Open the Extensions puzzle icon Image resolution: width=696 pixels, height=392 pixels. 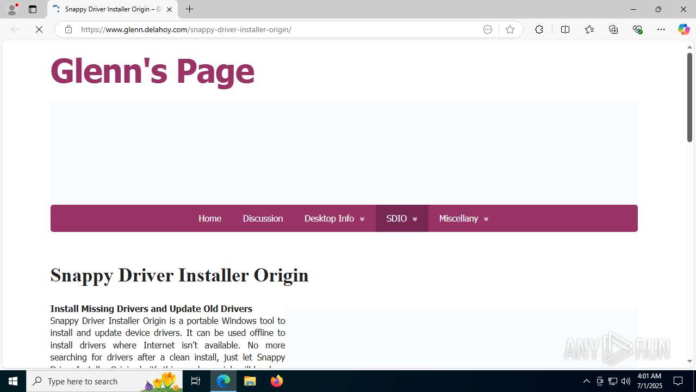[x=539, y=29]
